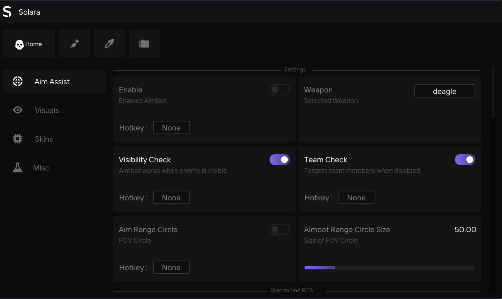This screenshot has height=299, width=502.
Task: Select the gear icon next to Skins
Action: pos(17,139)
